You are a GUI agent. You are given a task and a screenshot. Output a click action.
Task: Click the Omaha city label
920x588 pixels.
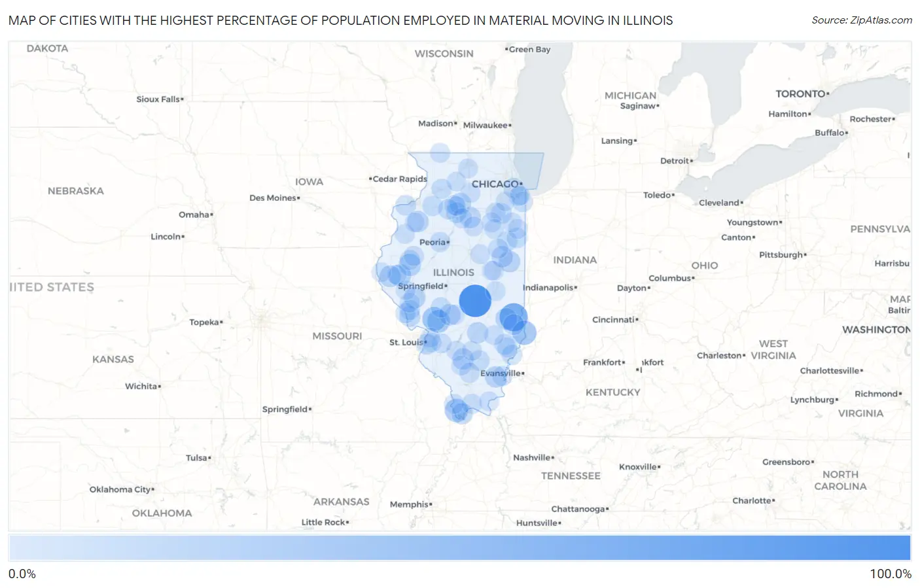[x=194, y=215]
